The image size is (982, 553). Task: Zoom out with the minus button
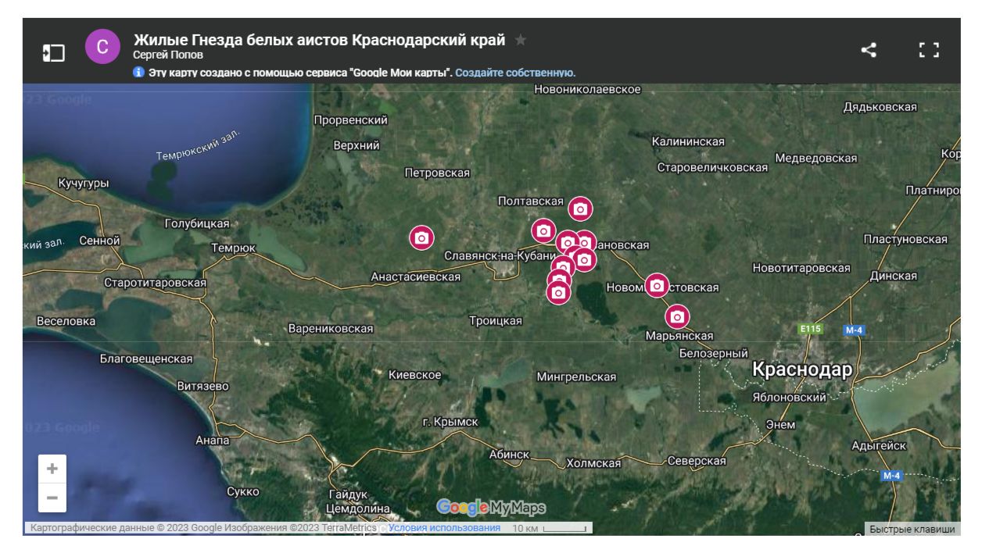point(52,498)
